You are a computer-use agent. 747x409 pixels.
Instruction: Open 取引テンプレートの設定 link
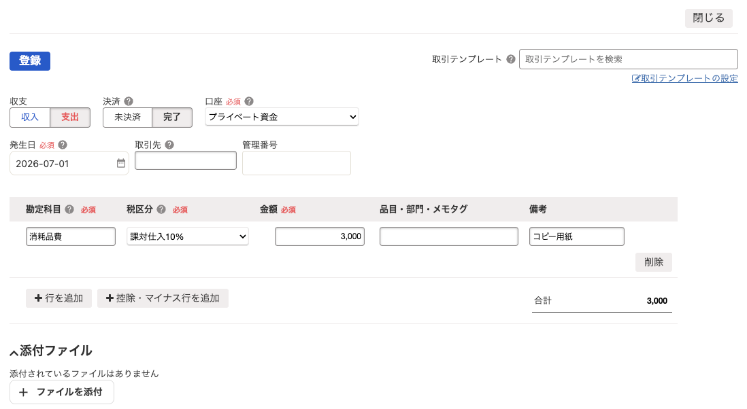pyautogui.click(x=684, y=79)
